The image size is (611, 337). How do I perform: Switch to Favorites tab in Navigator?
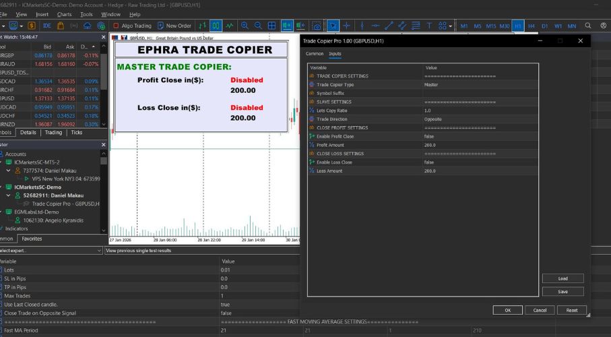(32, 239)
